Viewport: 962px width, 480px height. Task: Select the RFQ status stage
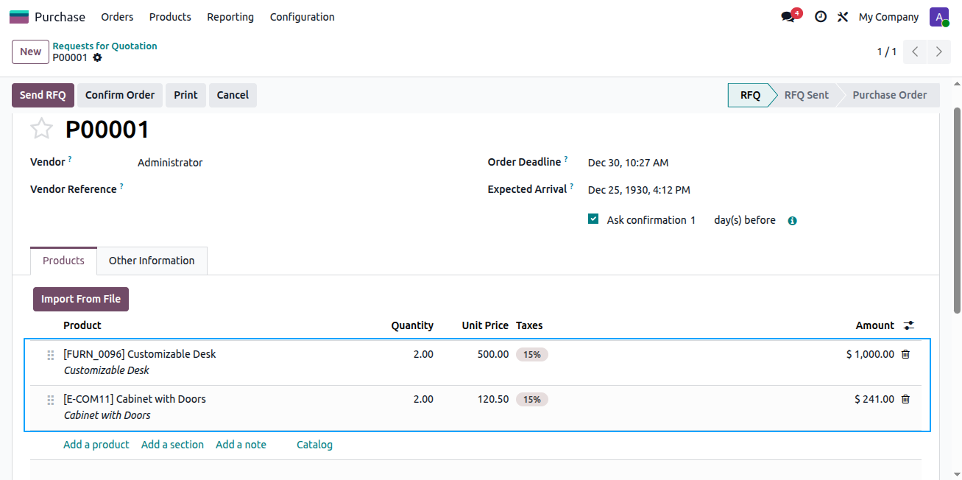point(749,95)
